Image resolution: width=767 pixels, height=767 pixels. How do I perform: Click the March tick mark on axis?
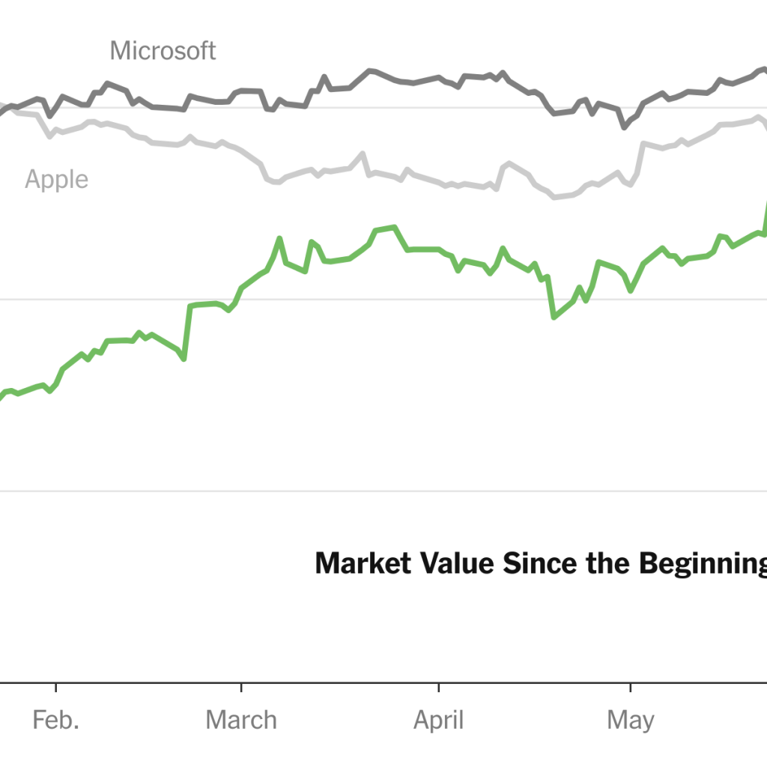(x=241, y=688)
